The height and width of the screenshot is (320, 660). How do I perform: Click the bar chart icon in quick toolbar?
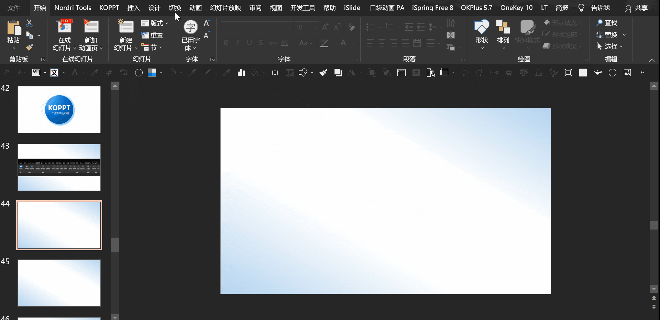coord(241,73)
